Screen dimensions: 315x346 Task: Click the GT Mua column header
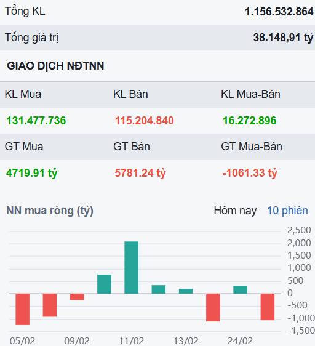pos(24,147)
